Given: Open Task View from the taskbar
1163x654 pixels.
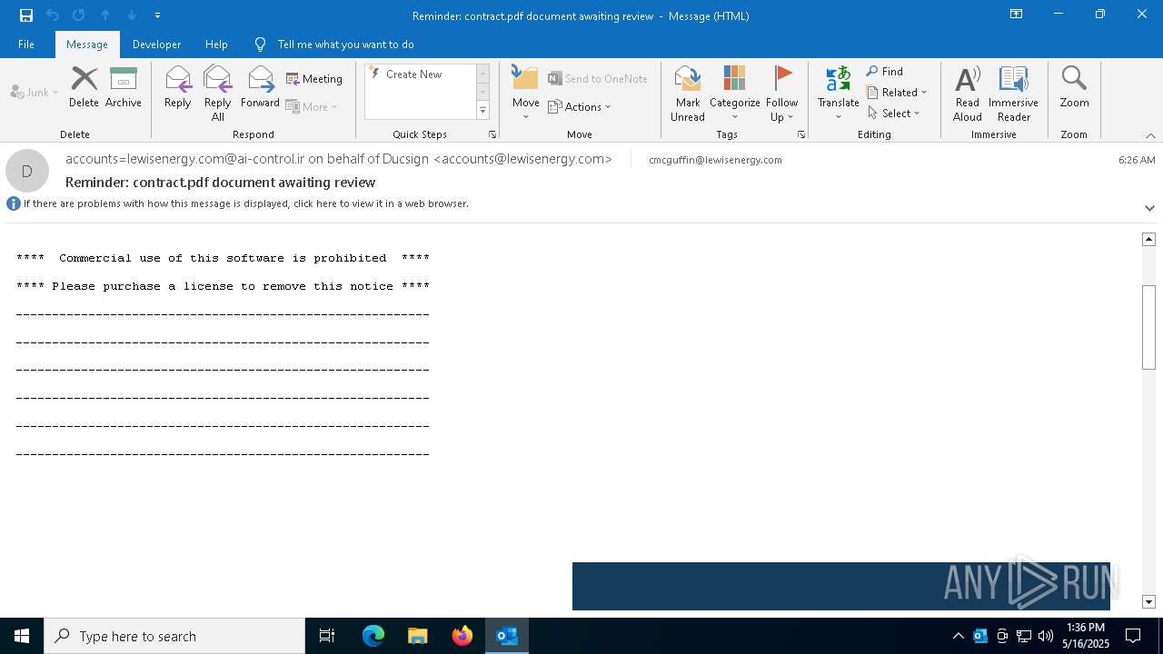Looking at the screenshot, I should 327,636.
